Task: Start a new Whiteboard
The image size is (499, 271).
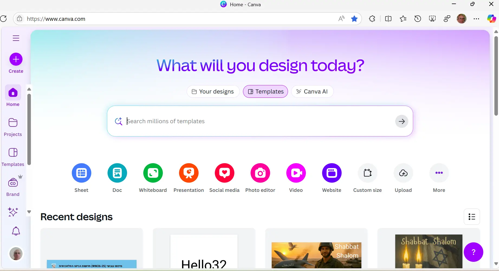Action: [153, 173]
